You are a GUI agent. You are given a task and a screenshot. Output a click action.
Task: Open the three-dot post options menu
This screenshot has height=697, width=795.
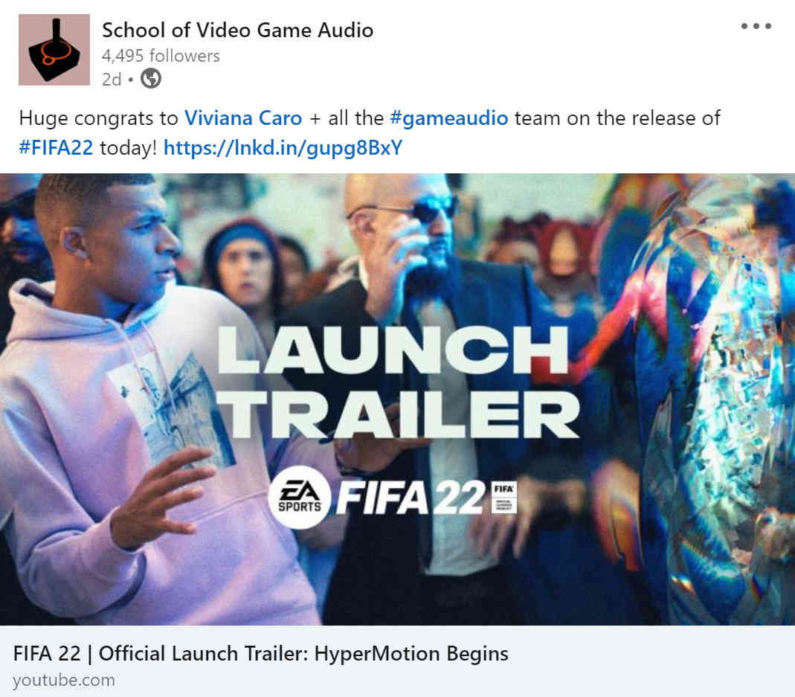click(756, 26)
